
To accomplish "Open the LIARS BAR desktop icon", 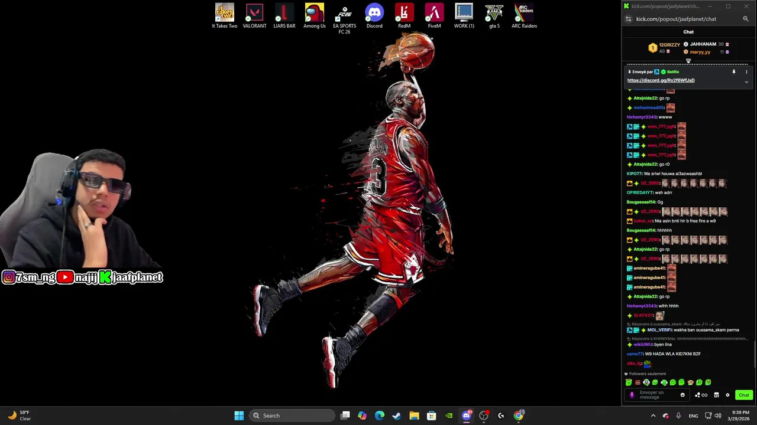I will pyautogui.click(x=284, y=16).
